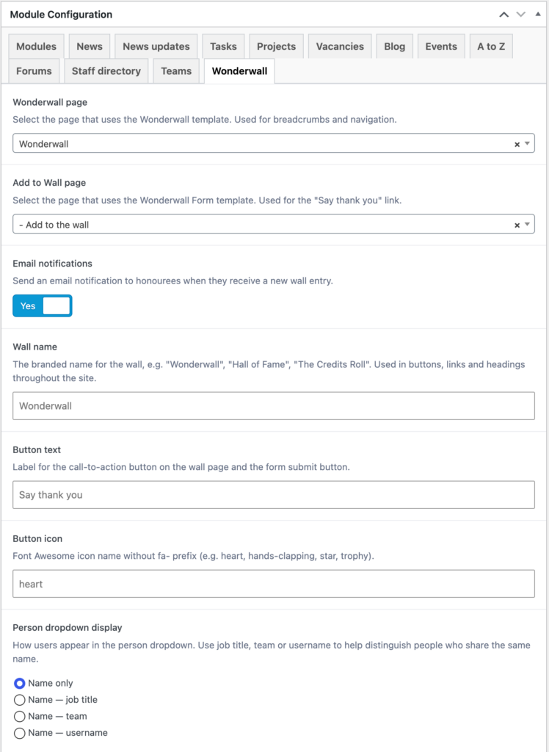Viewport: 549px width, 752px height.
Task: Click the 'Person dropdown display' label
Action: 68,627
